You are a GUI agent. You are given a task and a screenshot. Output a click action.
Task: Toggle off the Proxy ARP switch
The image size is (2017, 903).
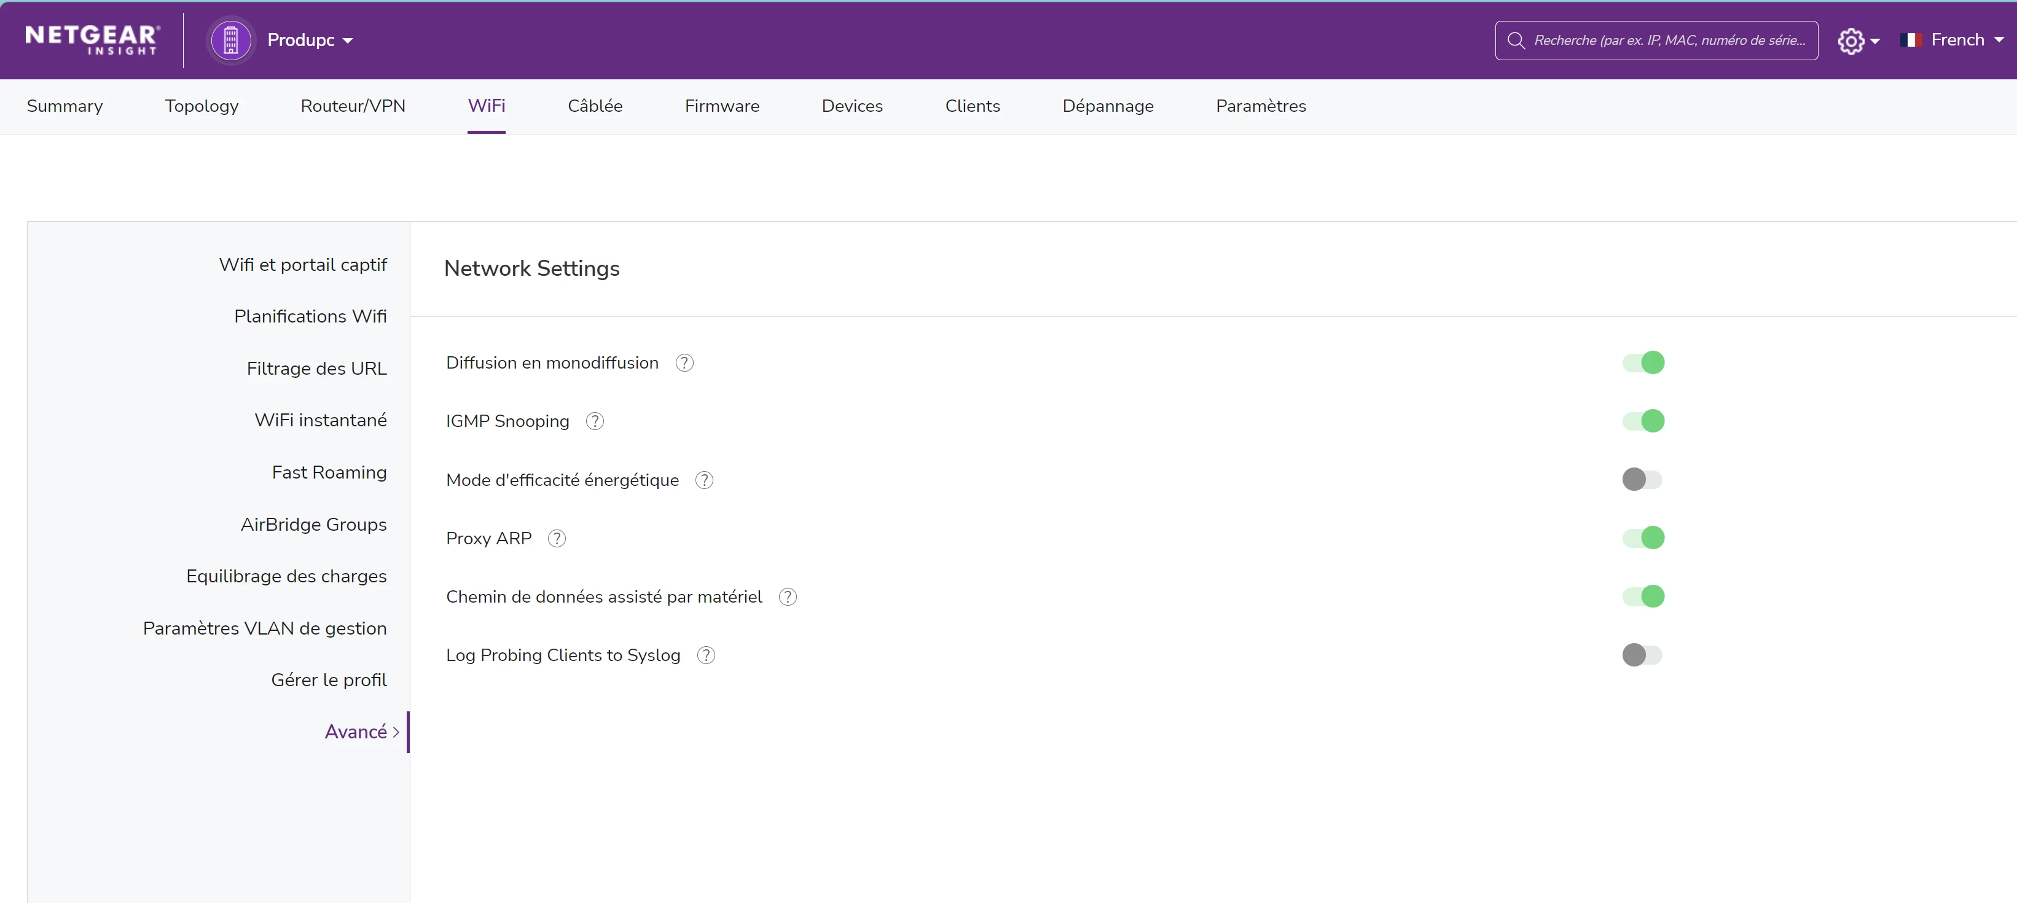1643,538
